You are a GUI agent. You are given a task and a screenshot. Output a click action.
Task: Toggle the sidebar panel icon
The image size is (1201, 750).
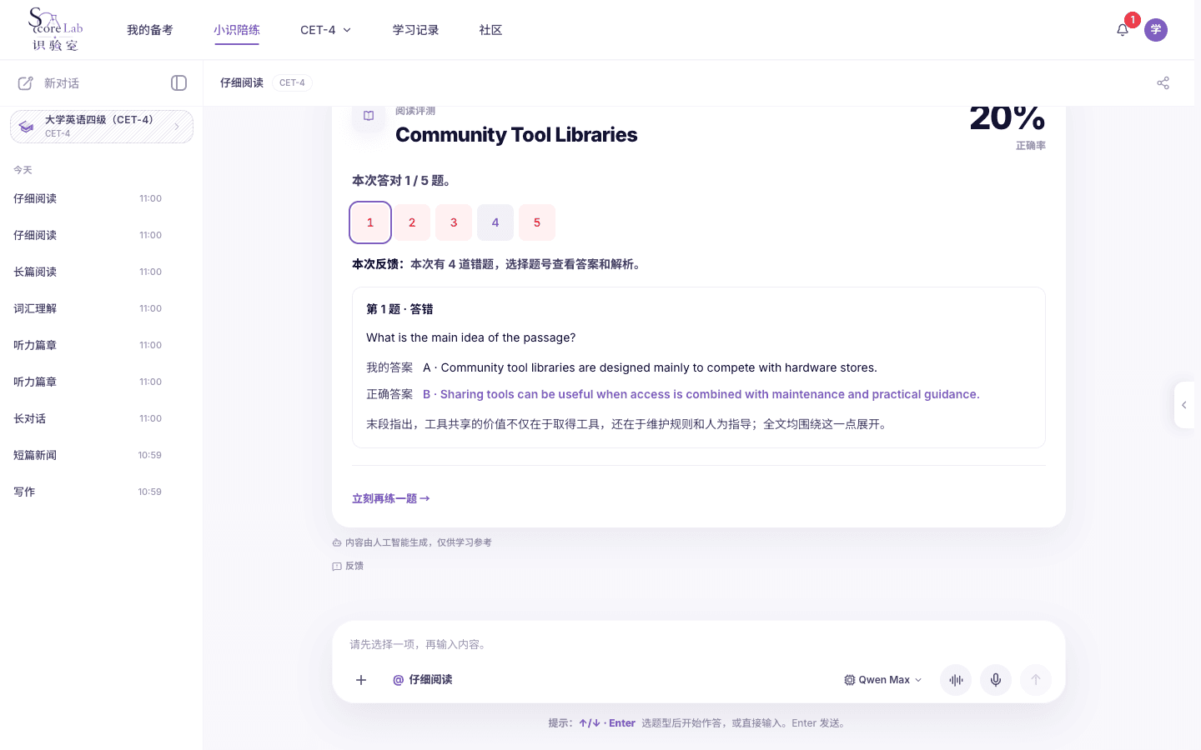(178, 82)
